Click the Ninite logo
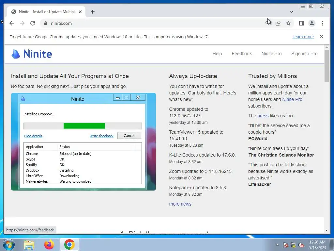 point(32,54)
